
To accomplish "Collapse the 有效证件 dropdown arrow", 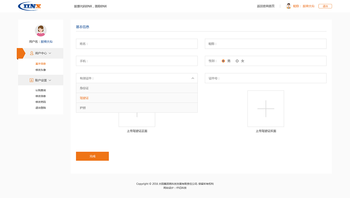I will (193, 78).
